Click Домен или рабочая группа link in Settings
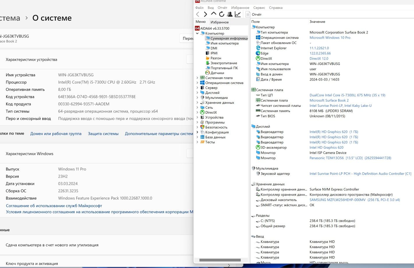The height and width of the screenshot is (268, 414). pos(56,134)
